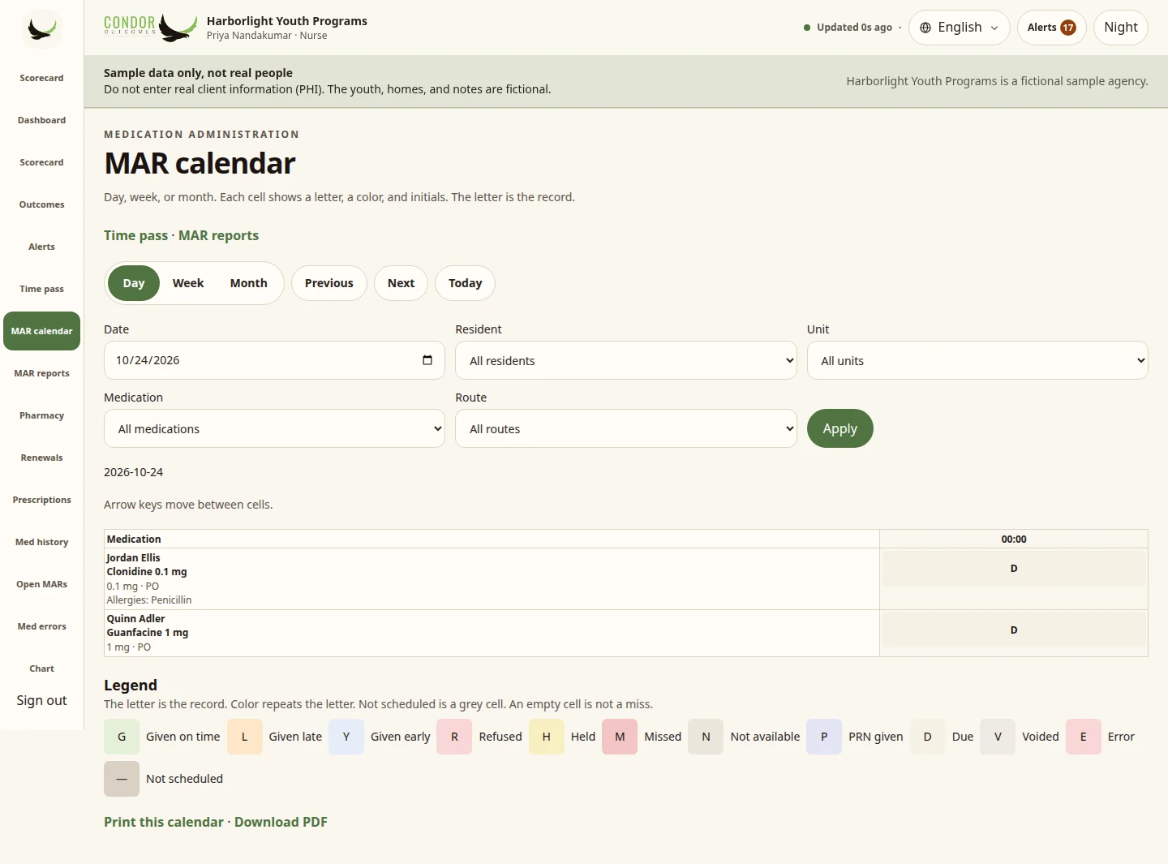Open Renewals in the sidebar
Viewport: 1168px width, 864px height.
(x=42, y=458)
